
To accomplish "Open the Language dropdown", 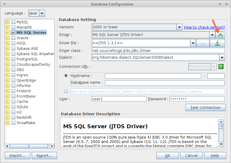I will pos(42,13).
